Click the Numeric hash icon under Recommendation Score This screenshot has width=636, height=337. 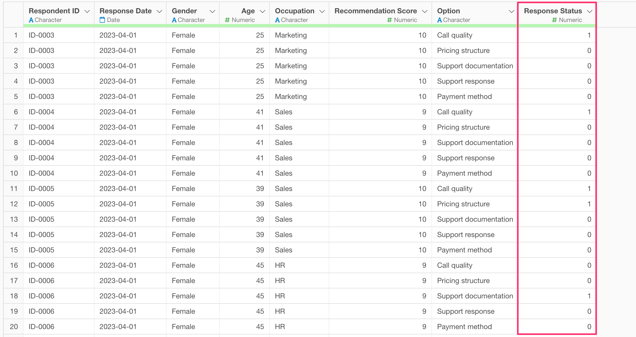click(x=389, y=20)
